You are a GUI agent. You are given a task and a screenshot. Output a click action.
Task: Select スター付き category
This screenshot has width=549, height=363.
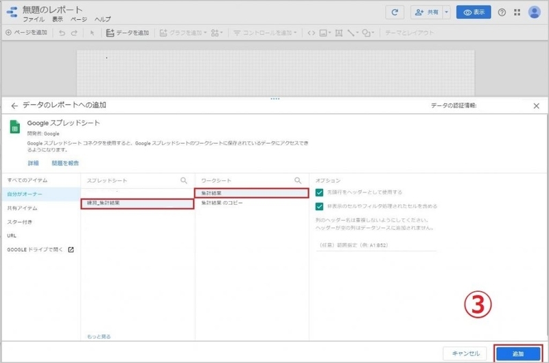20,222
